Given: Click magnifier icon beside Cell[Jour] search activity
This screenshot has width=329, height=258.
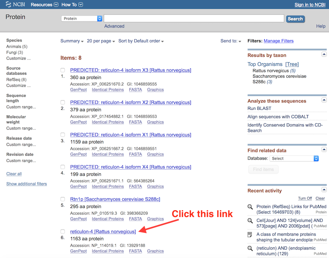Looking at the screenshot, I should pyautogui.click(x=250, y=221).
